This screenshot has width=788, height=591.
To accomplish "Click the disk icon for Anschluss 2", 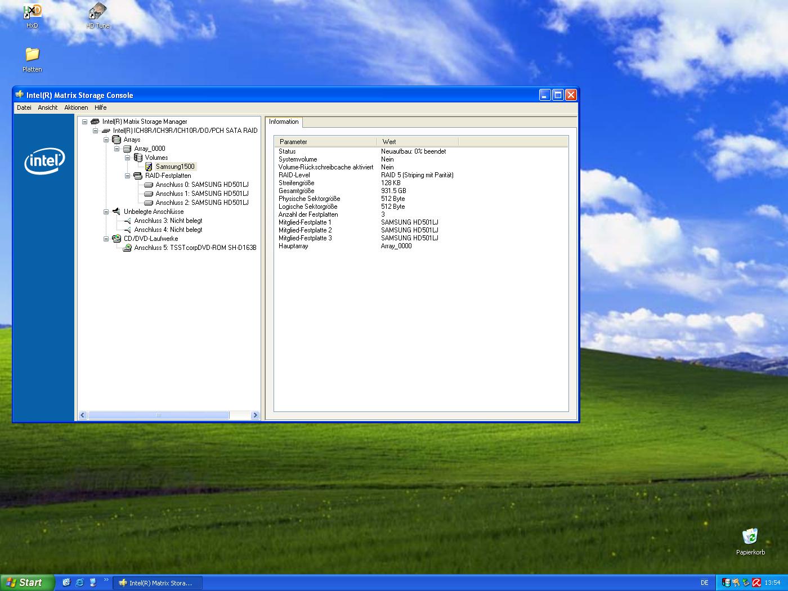I will pyautogui.click(x=149, y=203).
